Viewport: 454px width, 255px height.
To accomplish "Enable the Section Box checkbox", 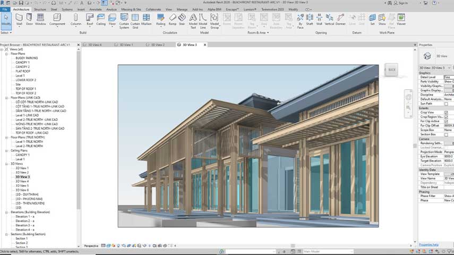I will click(x=446, y=134).
